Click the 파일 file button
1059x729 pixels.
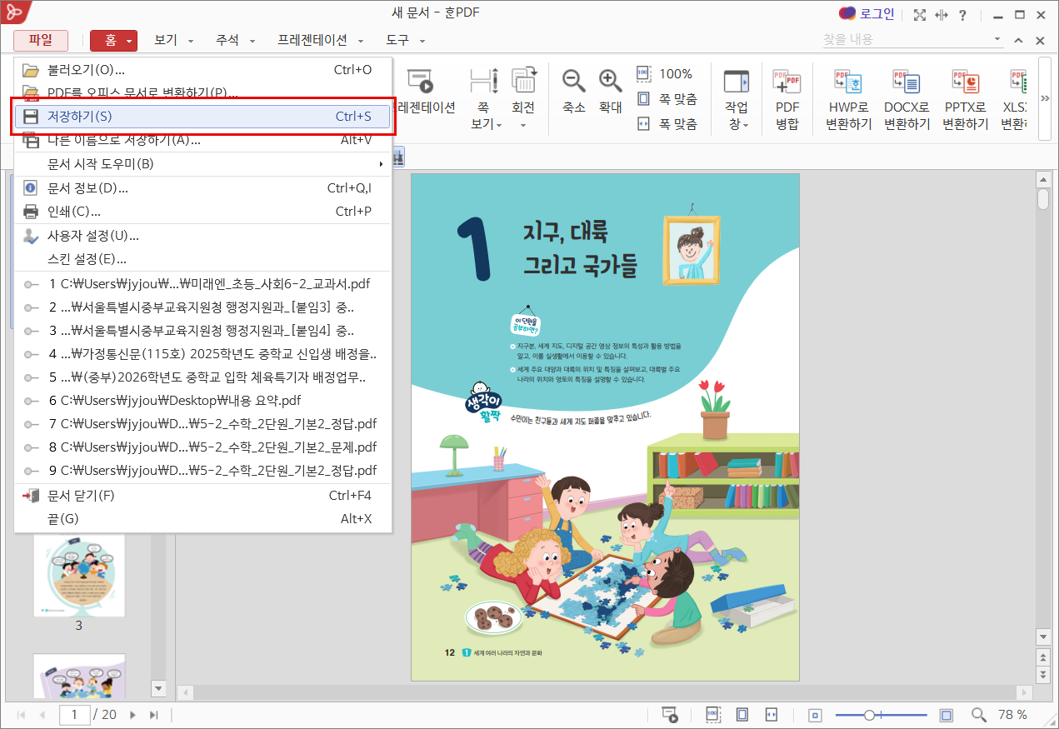click(40, 40)
